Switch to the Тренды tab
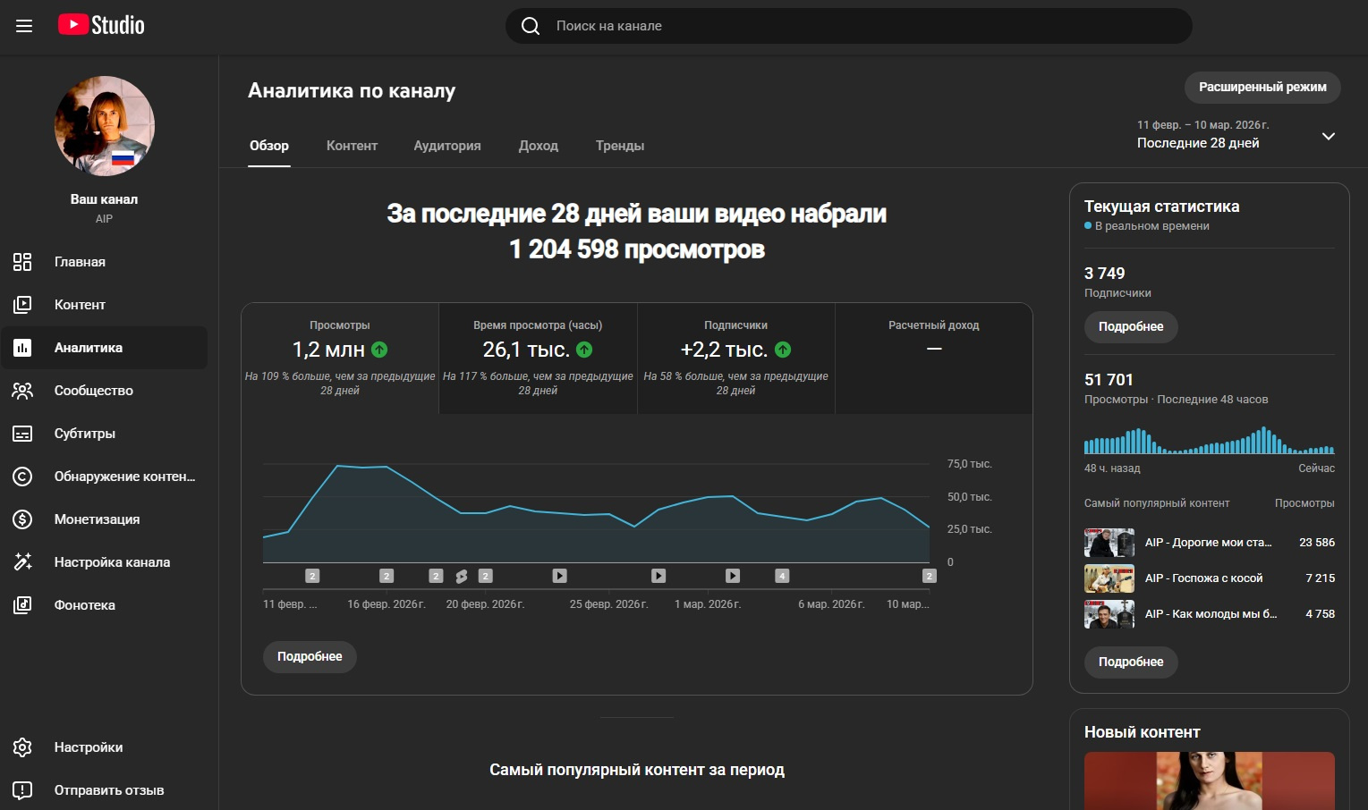 (x=619, y=146)
